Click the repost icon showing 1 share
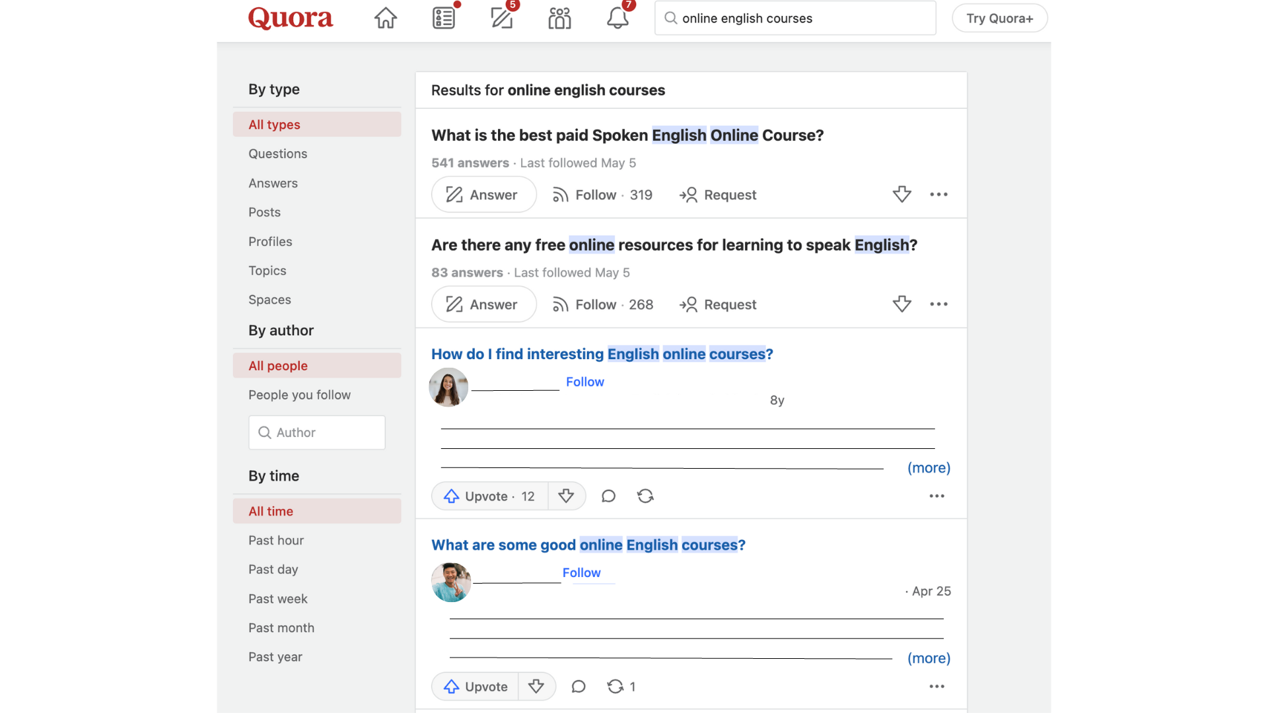Viewport: 1268px width, 713px height. coord(621,687)
